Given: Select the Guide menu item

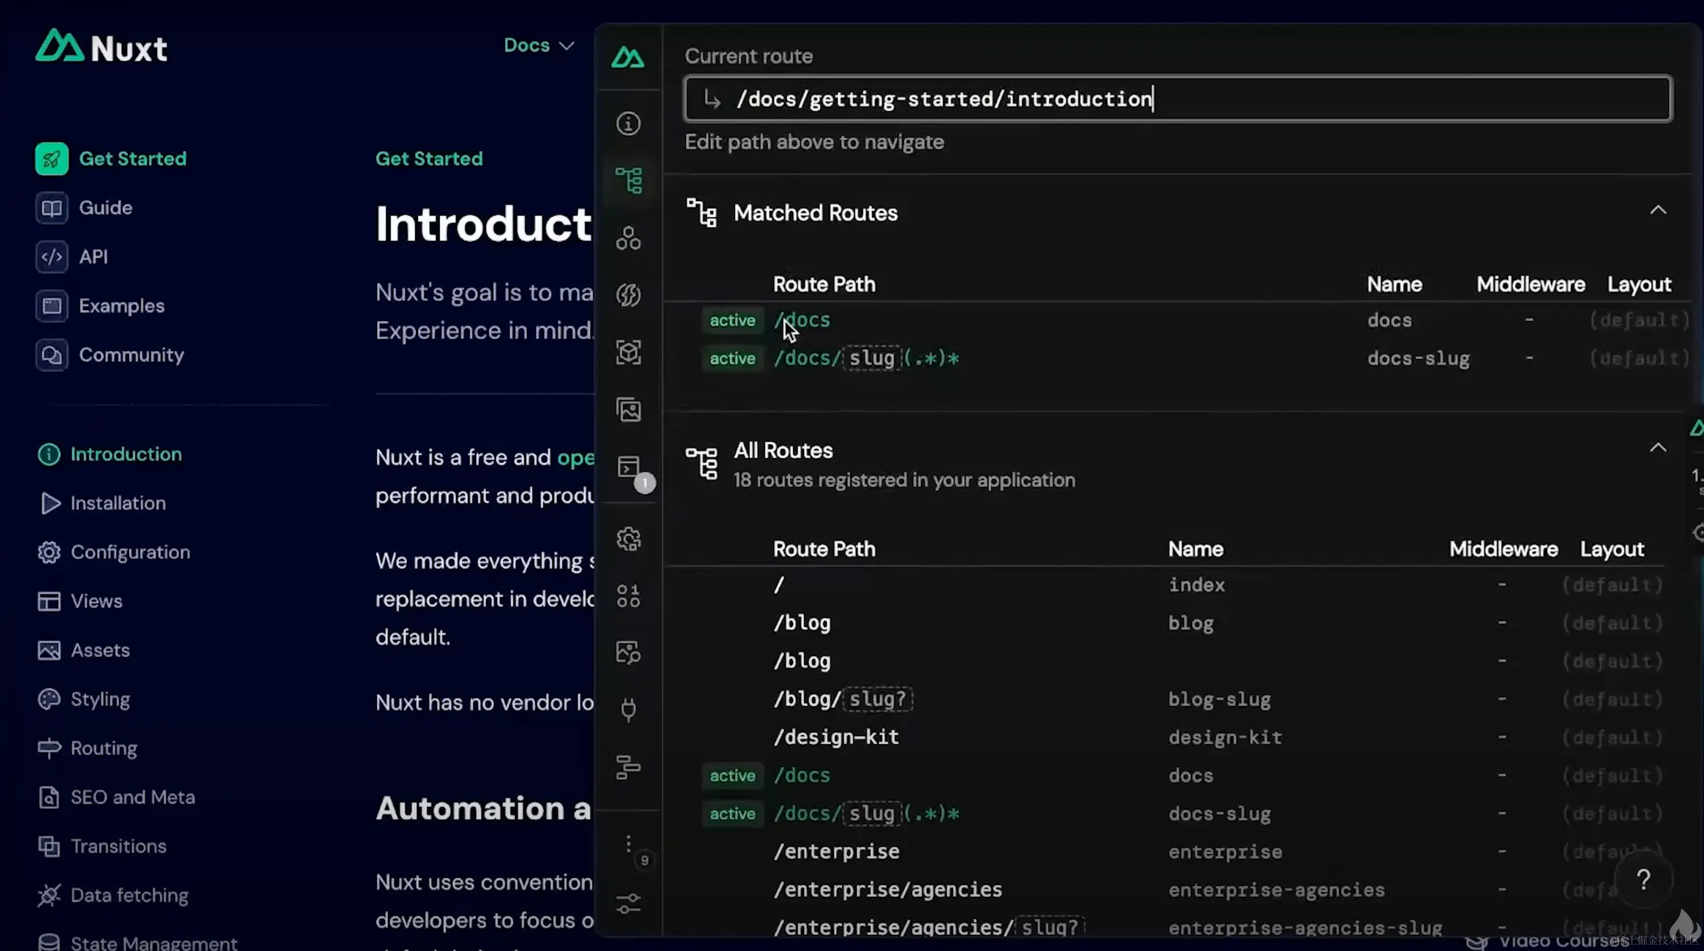Looking at the screenshot, I should pos(105,207).
